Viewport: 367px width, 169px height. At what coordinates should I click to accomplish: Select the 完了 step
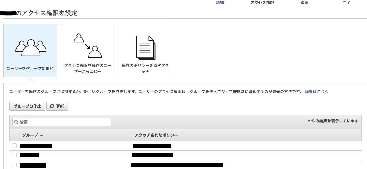tap(346, 3)
